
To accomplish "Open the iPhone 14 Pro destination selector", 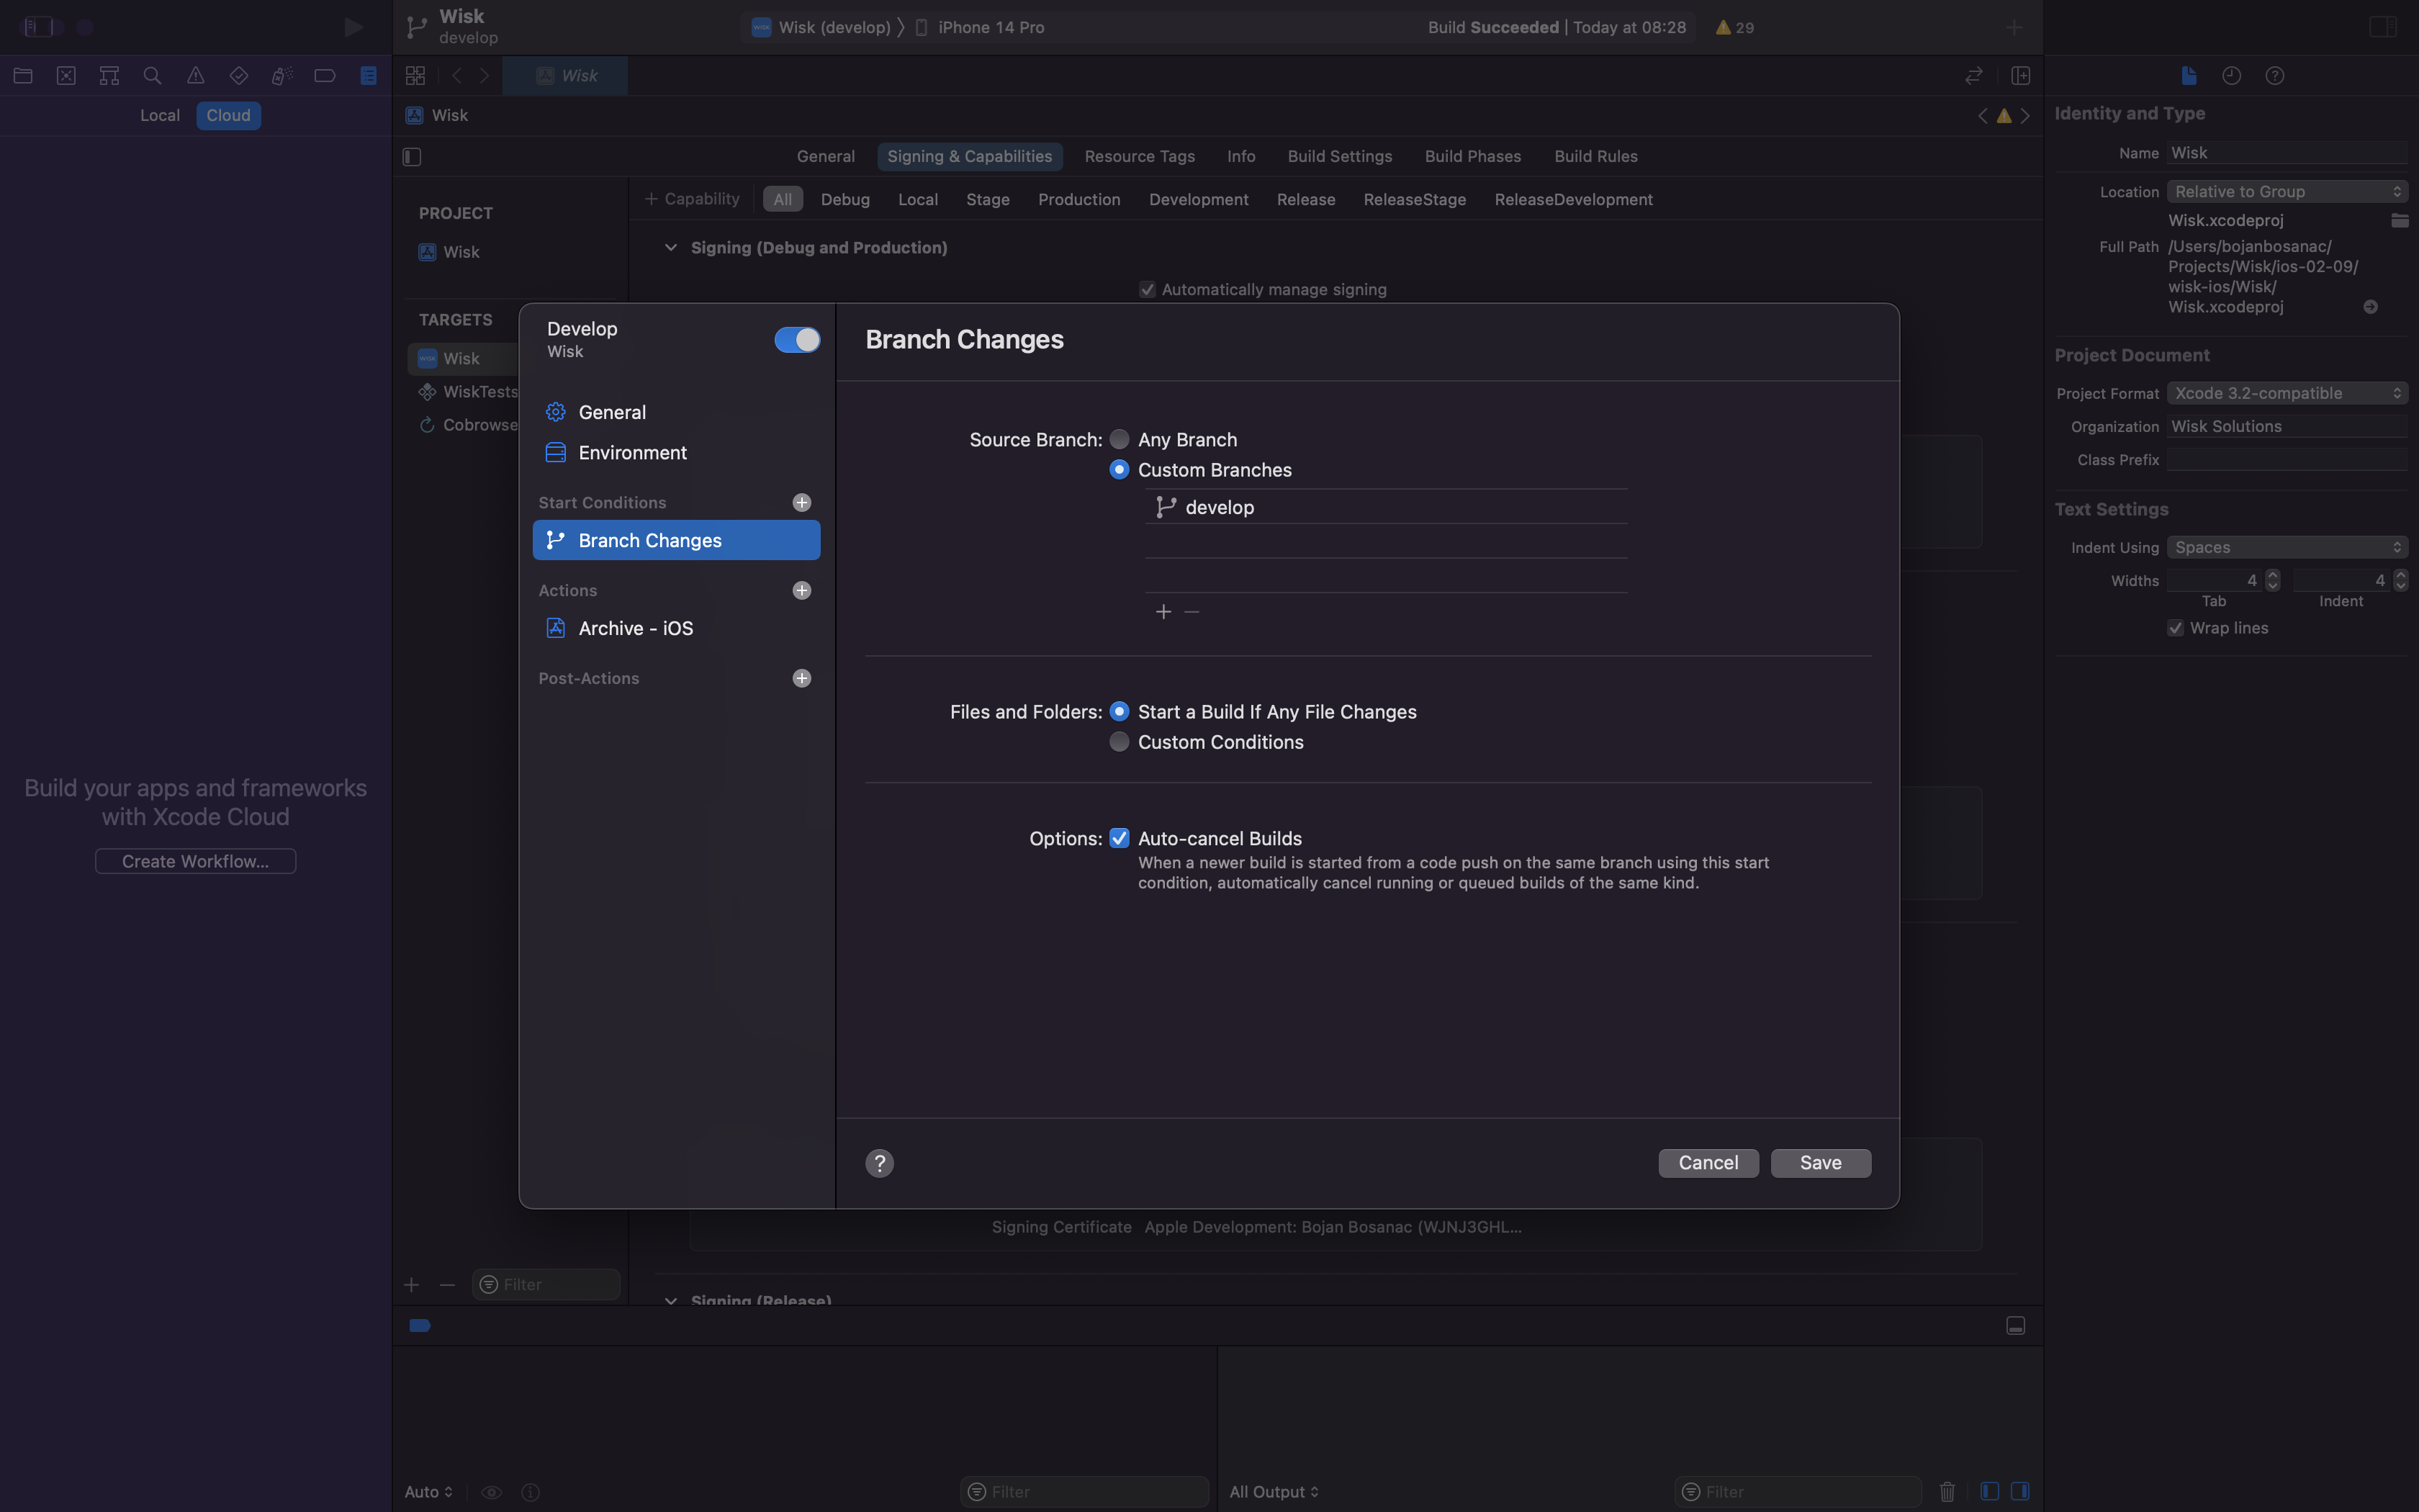I will tap(980, 27).
